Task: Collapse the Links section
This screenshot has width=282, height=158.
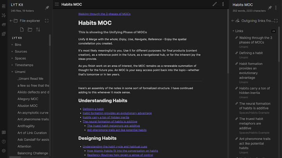Action: point(233,31)
